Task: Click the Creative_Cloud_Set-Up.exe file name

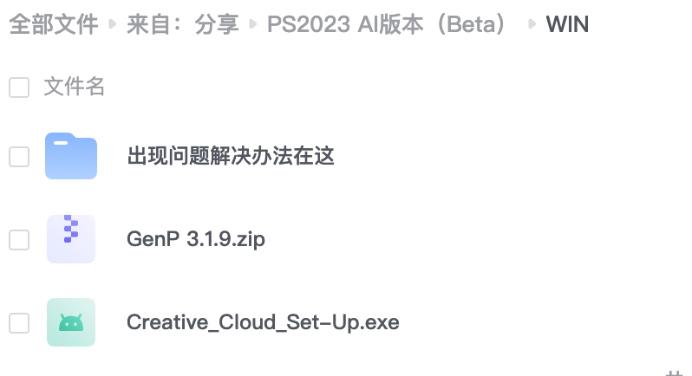Action: pyautogui.click(x=263, y=323)
